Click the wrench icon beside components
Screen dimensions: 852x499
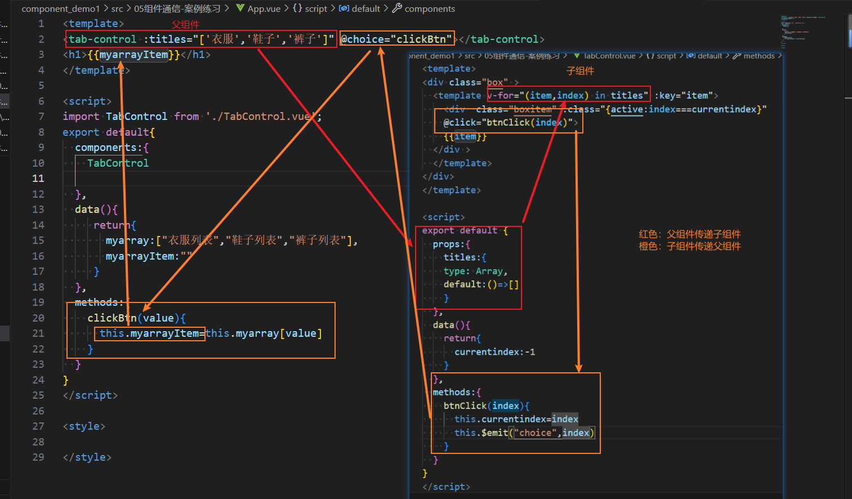coord(397,8)
